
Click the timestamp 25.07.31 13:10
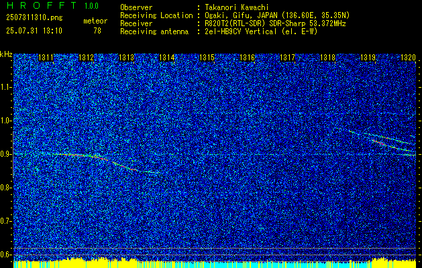click(x=34, y=31)
